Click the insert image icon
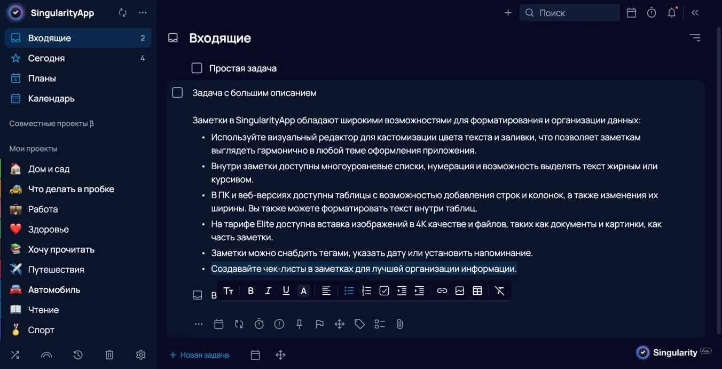The height and width of the screenshot is (369, 722). 460,291
